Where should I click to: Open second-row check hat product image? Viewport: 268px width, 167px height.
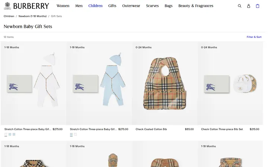click(x=99, y=154)
